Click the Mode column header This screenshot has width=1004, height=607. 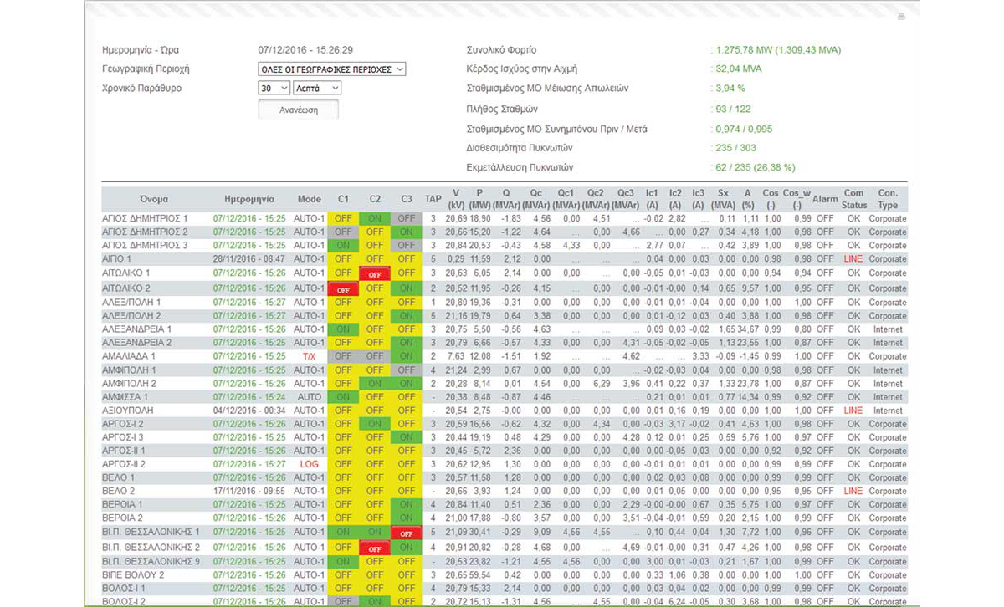point(309,200)
